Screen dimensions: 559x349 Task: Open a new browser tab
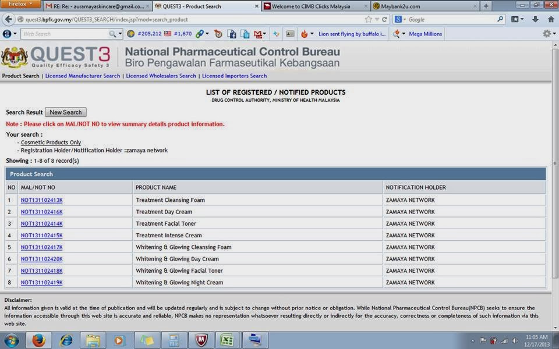pyautogui.click(x=486, y=6)
